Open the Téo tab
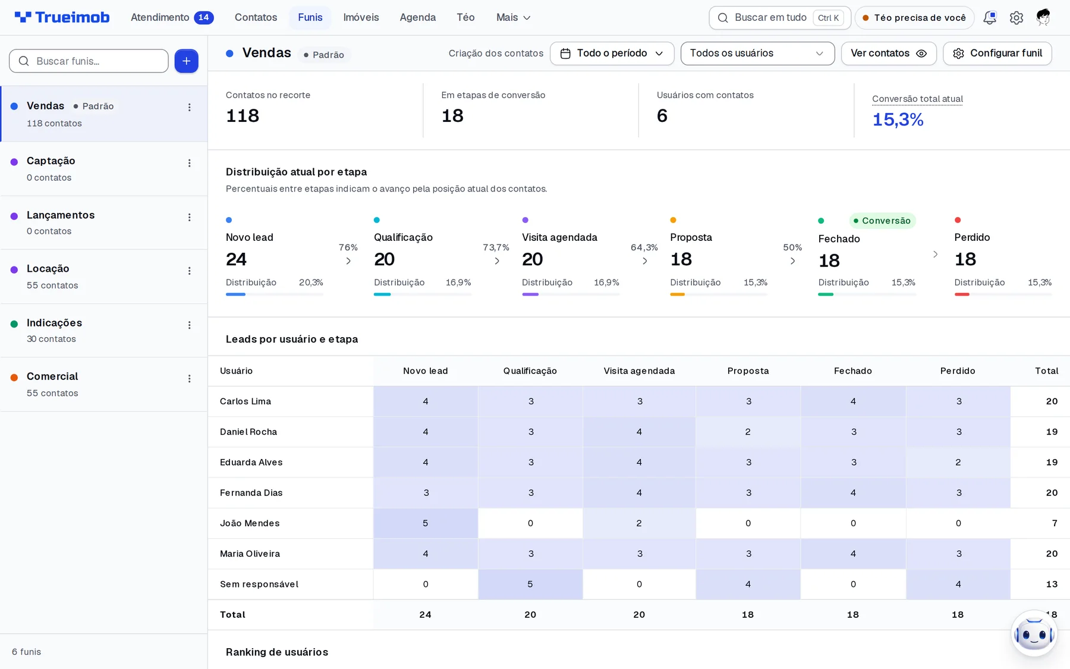The height and width of the screenshot is (669, 1070). click(465, 18)
